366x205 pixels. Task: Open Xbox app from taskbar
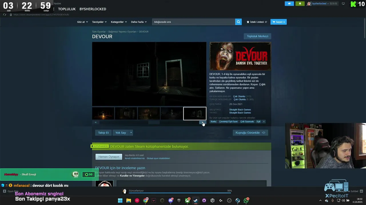(x=188, y=200)
